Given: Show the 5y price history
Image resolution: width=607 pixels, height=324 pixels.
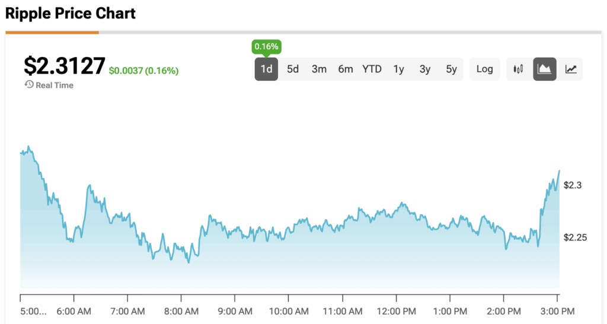Looking at the screenshot, I should [452, 69].
